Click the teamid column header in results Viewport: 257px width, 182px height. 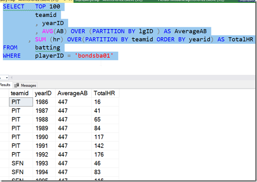tap(21, 93)
